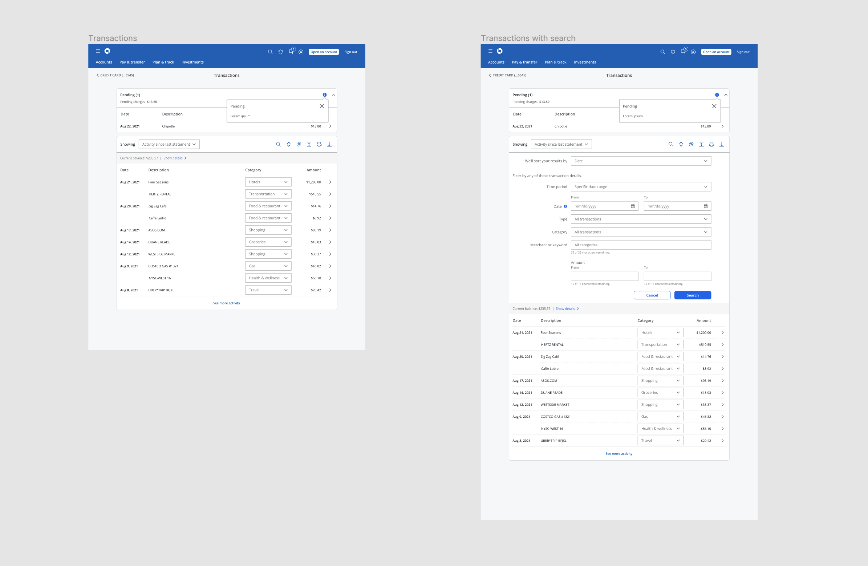Click the Merchant or keyword input field
This screenshot has height=566, width=868.
[641, 245]
